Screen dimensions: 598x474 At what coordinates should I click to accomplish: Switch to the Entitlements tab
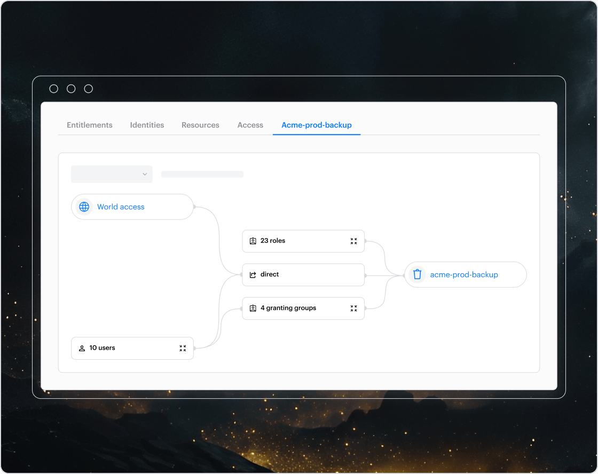(x=90, y=125)
